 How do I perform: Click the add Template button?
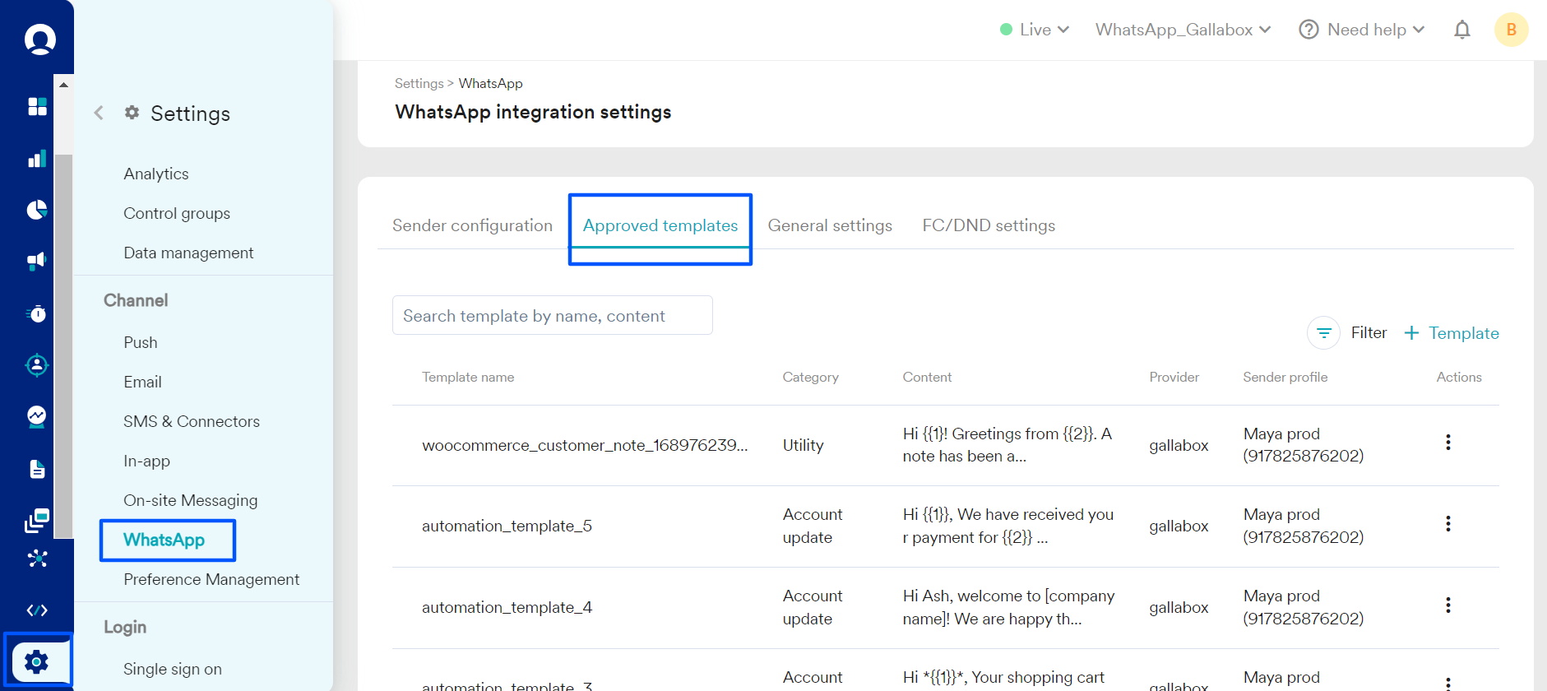pos(1452,333)
